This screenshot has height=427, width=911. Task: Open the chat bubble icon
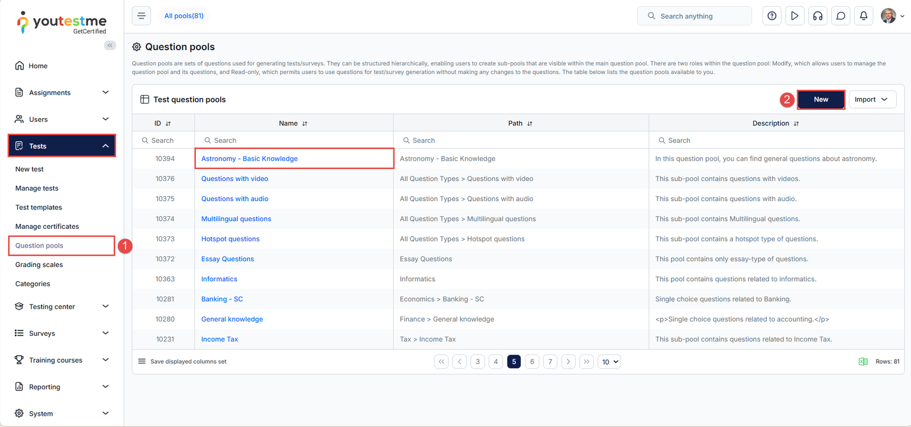(840, 16)
